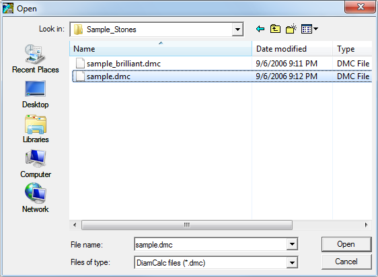
Task: Expand the Look in folder dropdown
Action: click(237, 30)
